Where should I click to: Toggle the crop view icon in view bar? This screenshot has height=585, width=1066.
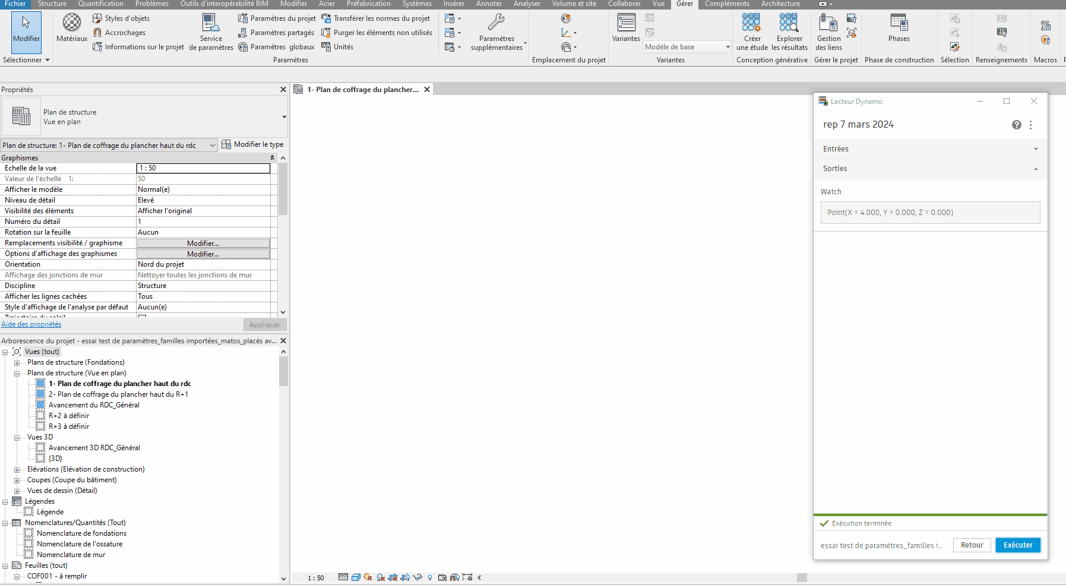(393, 577)
